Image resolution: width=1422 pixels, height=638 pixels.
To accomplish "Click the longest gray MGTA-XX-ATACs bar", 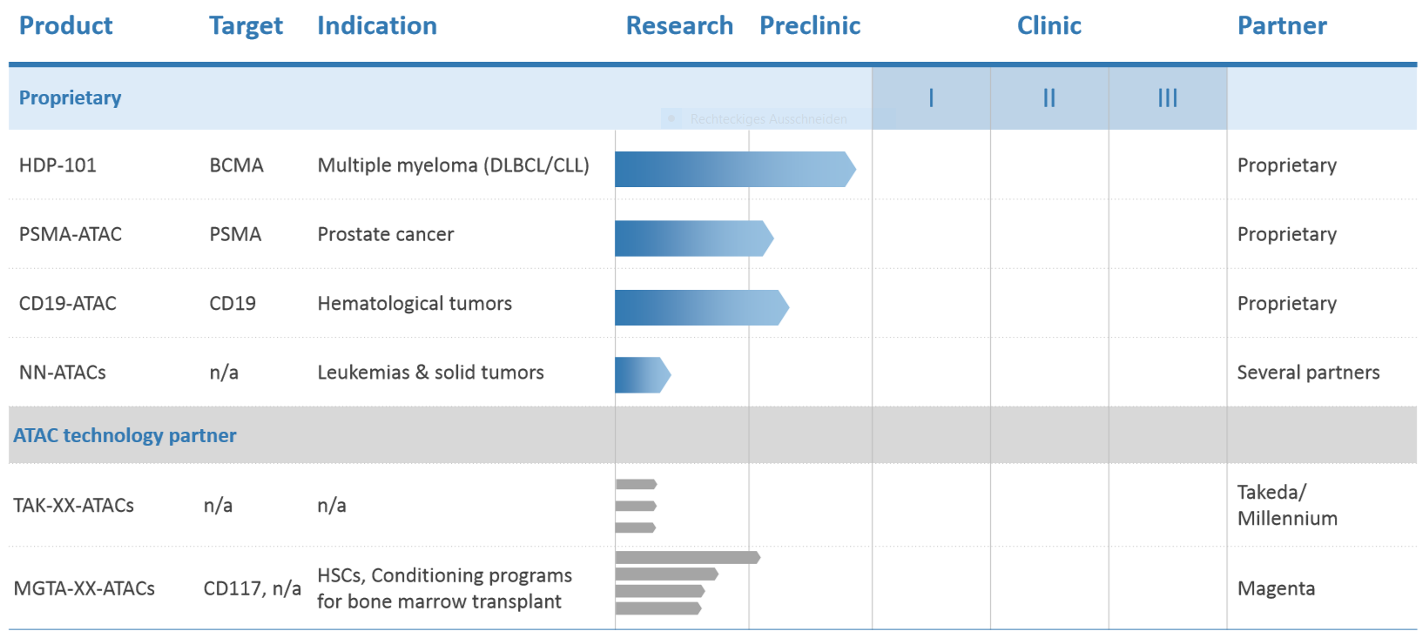I will tap(687, 557).
